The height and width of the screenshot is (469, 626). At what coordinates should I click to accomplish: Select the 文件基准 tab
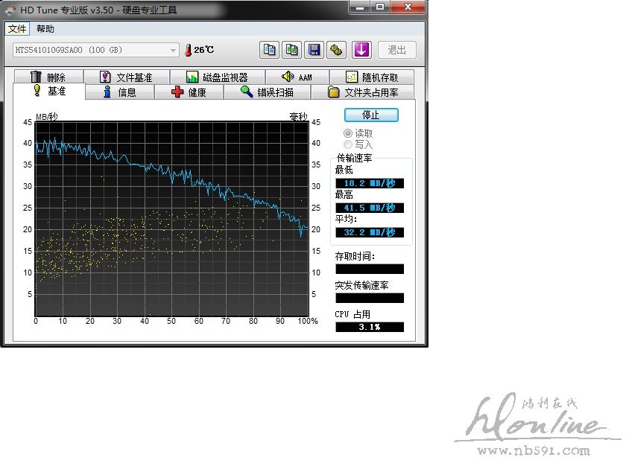tap(126, 77)
